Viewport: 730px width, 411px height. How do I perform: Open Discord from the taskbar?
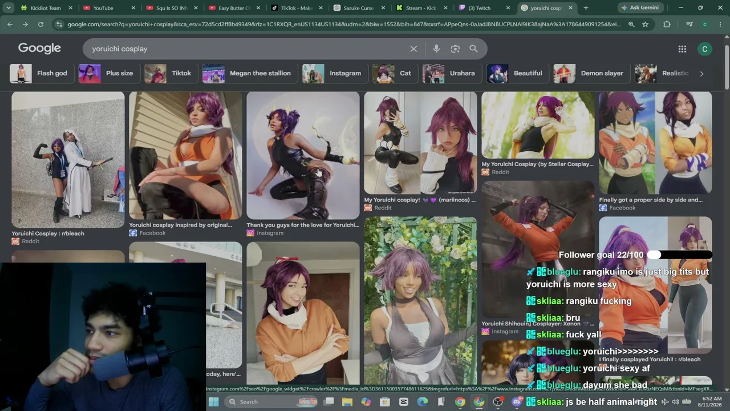517,402
